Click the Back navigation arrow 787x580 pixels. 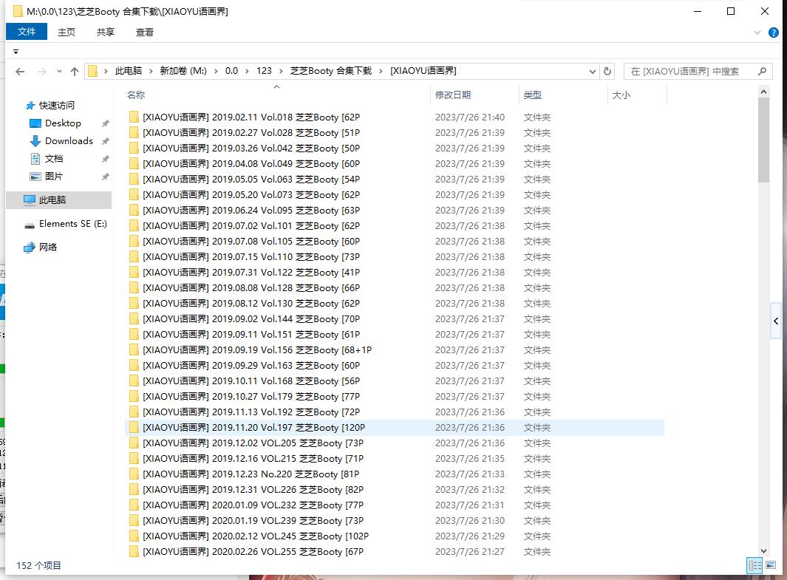pyautogui.click(x=20, y=71)
